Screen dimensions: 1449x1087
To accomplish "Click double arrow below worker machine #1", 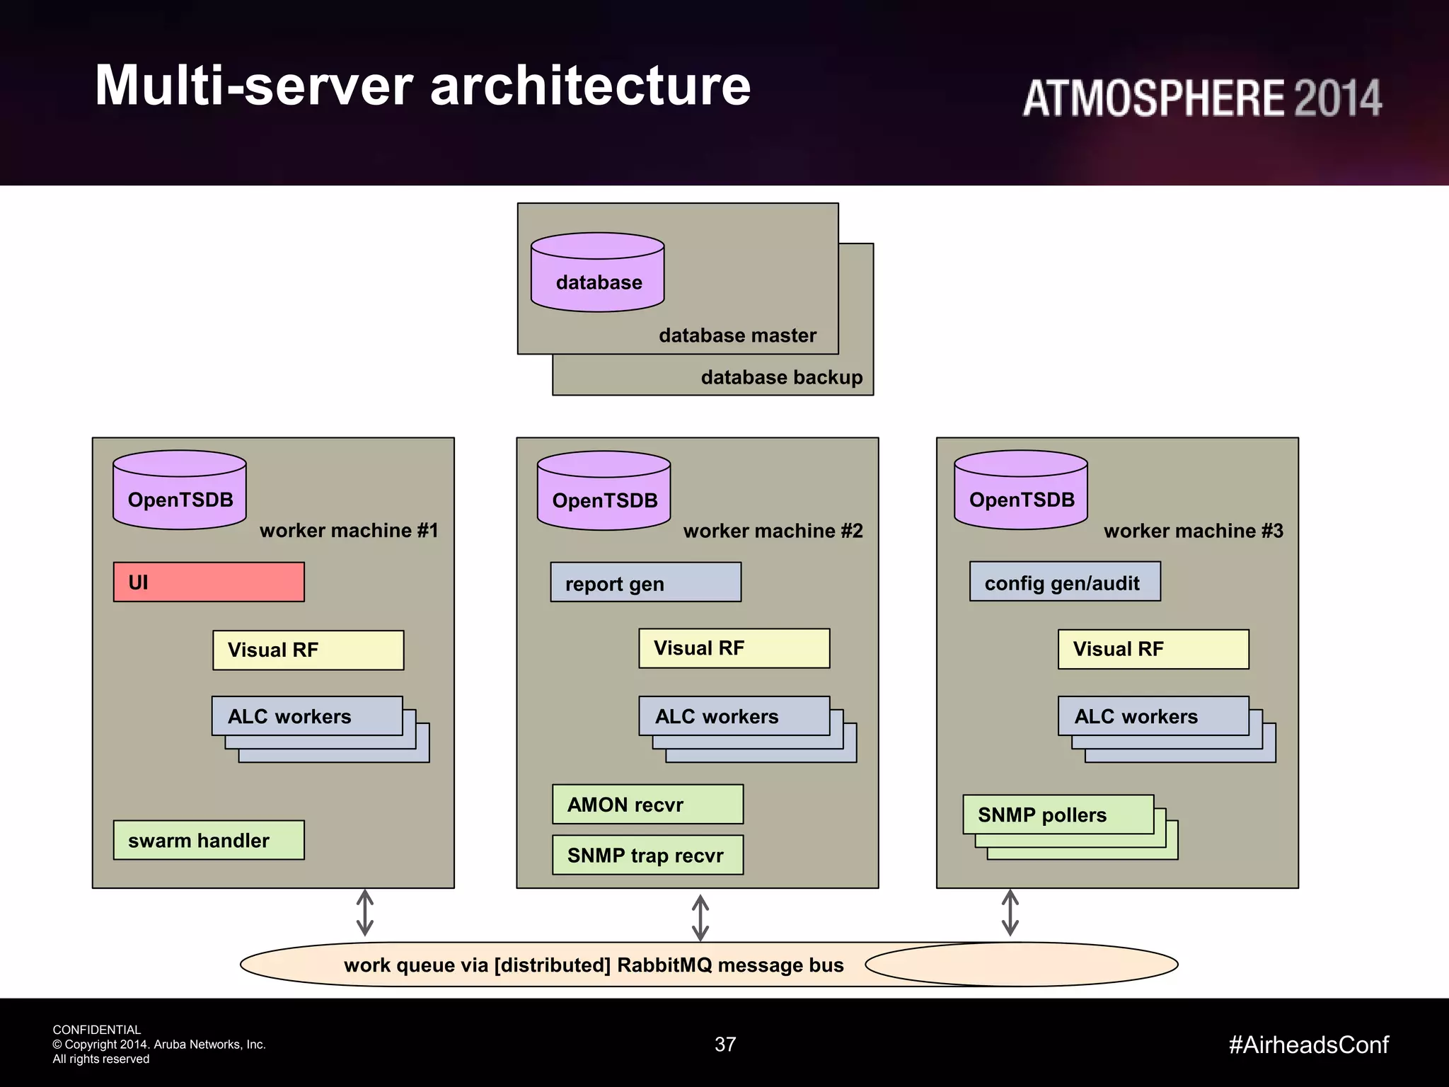I will point(365,913).
